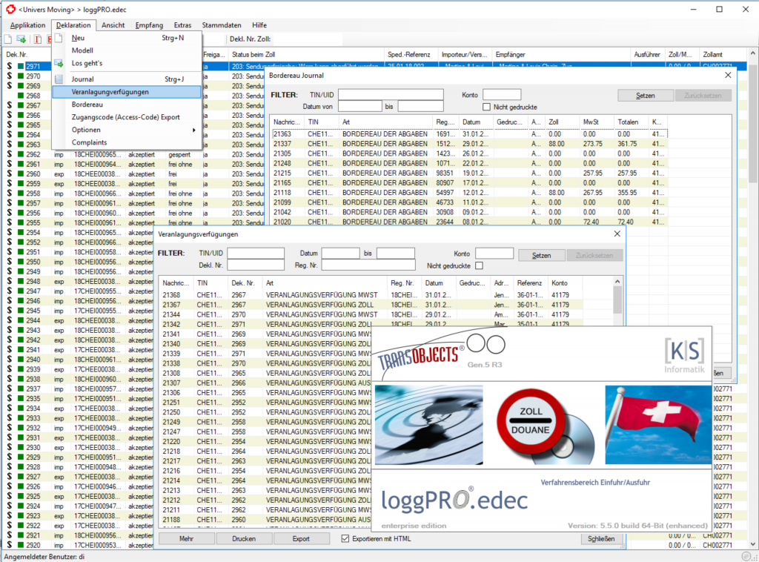Viewport: 759px width, 562px height.
Task: Click the green status square of row 2950
Action: click(x=21, y=262)
